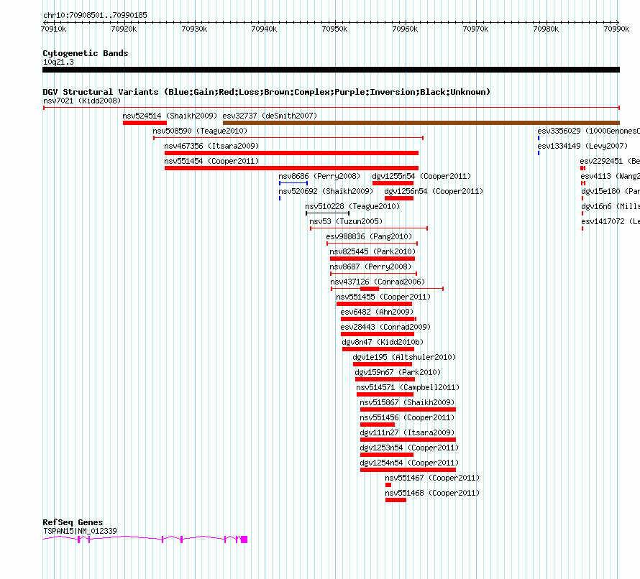Select the nsv551454 (Cooper2011) loss bar
This screenshot has height=579, width=640.
(x=291, y=168)
